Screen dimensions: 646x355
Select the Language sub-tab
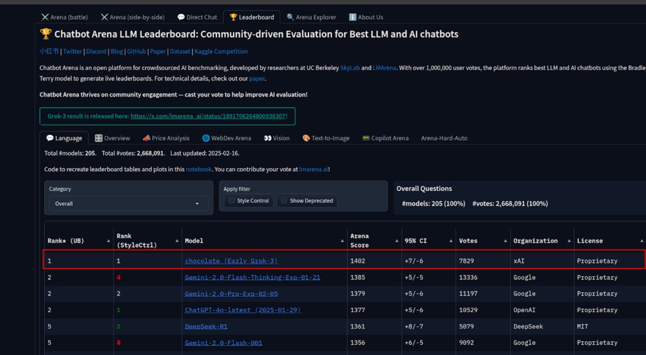click(x=64, y=138)
